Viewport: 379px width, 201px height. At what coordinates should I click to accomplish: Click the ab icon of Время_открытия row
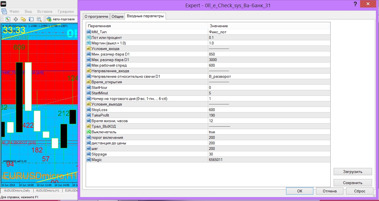click(x=88, y=82)
